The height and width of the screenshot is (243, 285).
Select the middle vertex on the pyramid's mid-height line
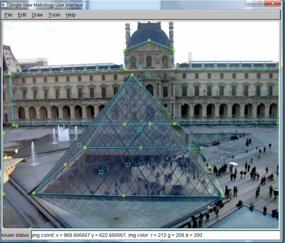click(x=141, y=148)
